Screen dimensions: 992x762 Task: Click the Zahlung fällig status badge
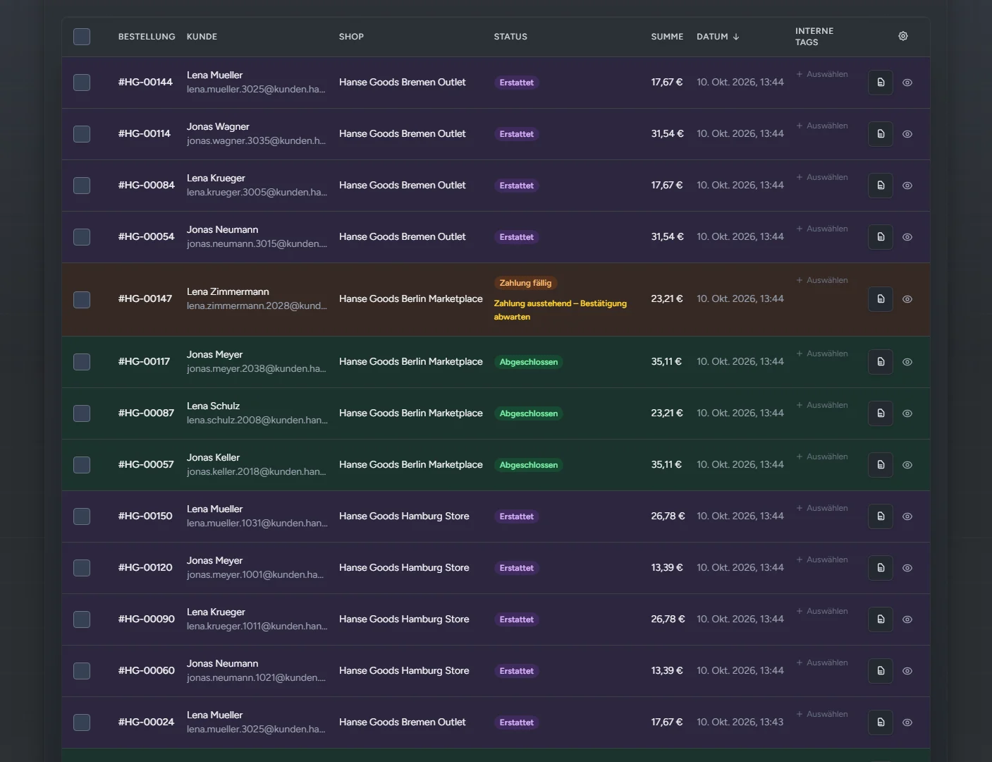(525, 283)
